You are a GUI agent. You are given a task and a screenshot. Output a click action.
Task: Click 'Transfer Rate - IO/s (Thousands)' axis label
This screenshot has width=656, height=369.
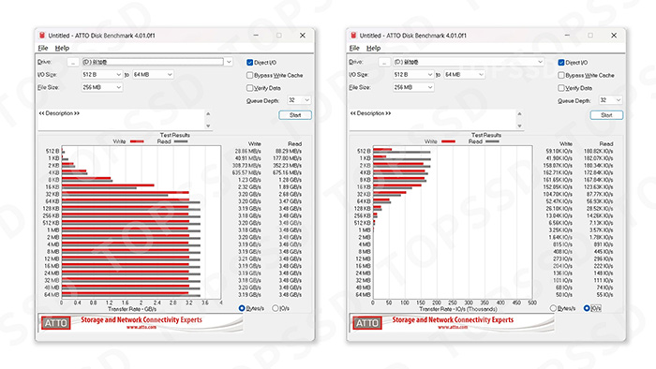coord(458,309)
